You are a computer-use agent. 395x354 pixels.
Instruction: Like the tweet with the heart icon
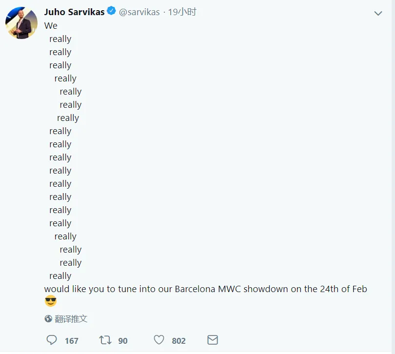coord(158,340)
